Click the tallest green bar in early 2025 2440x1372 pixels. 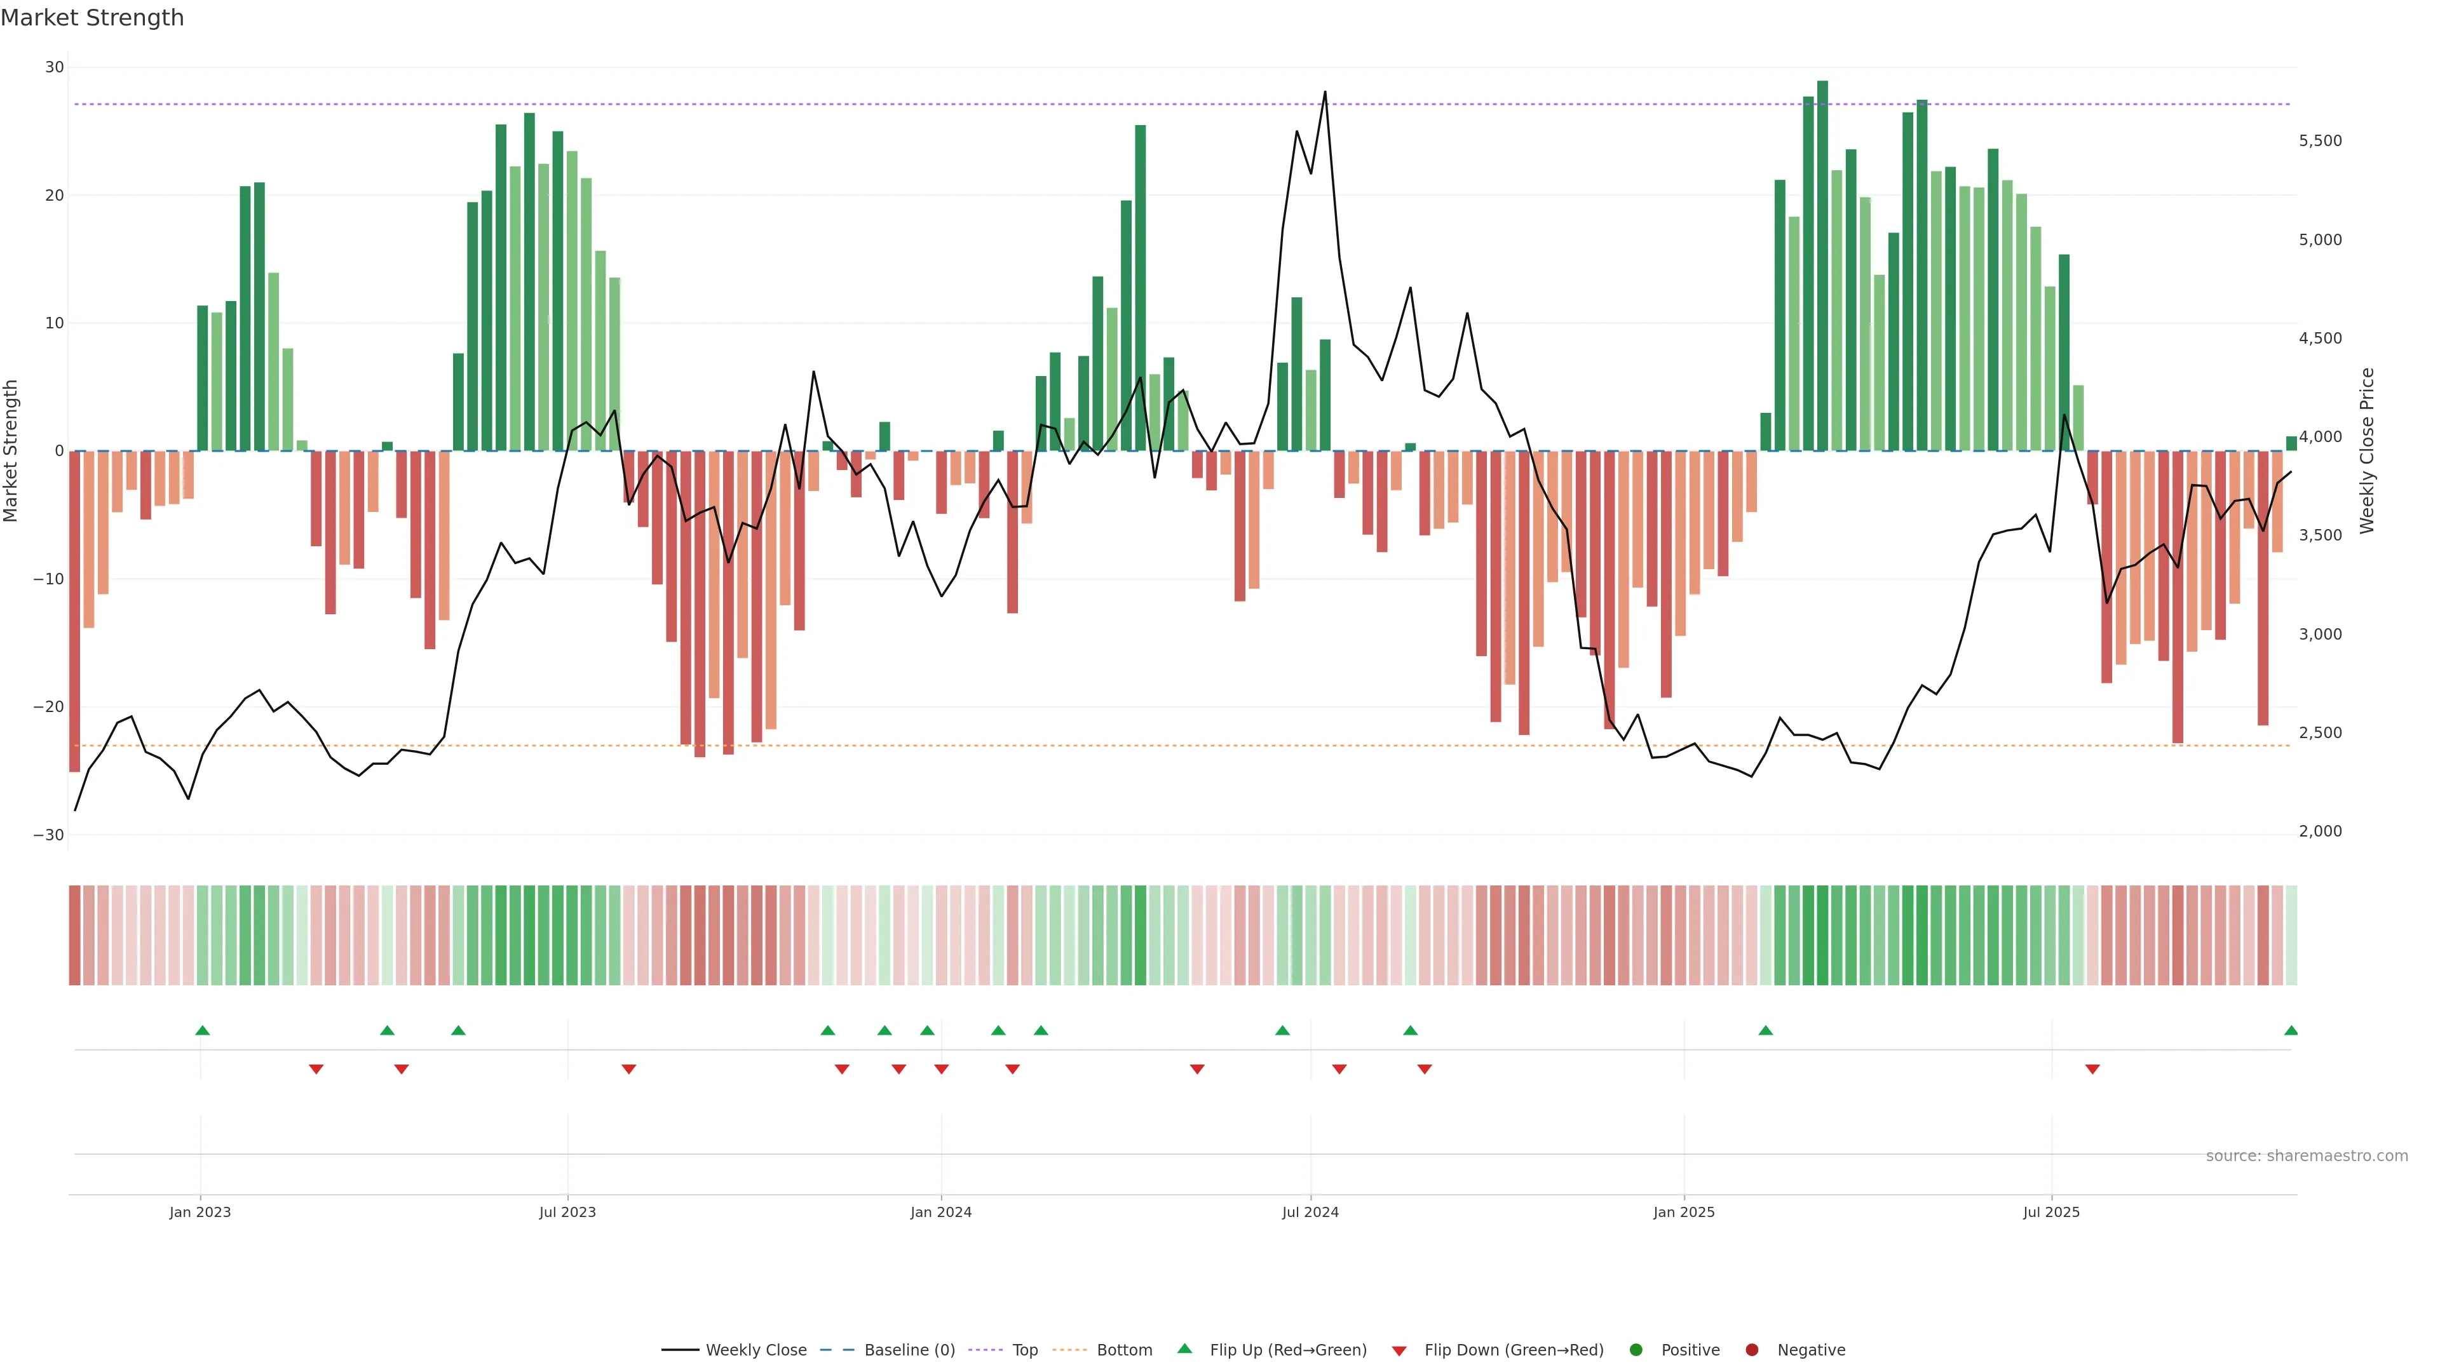click(x=1822, y=265)
